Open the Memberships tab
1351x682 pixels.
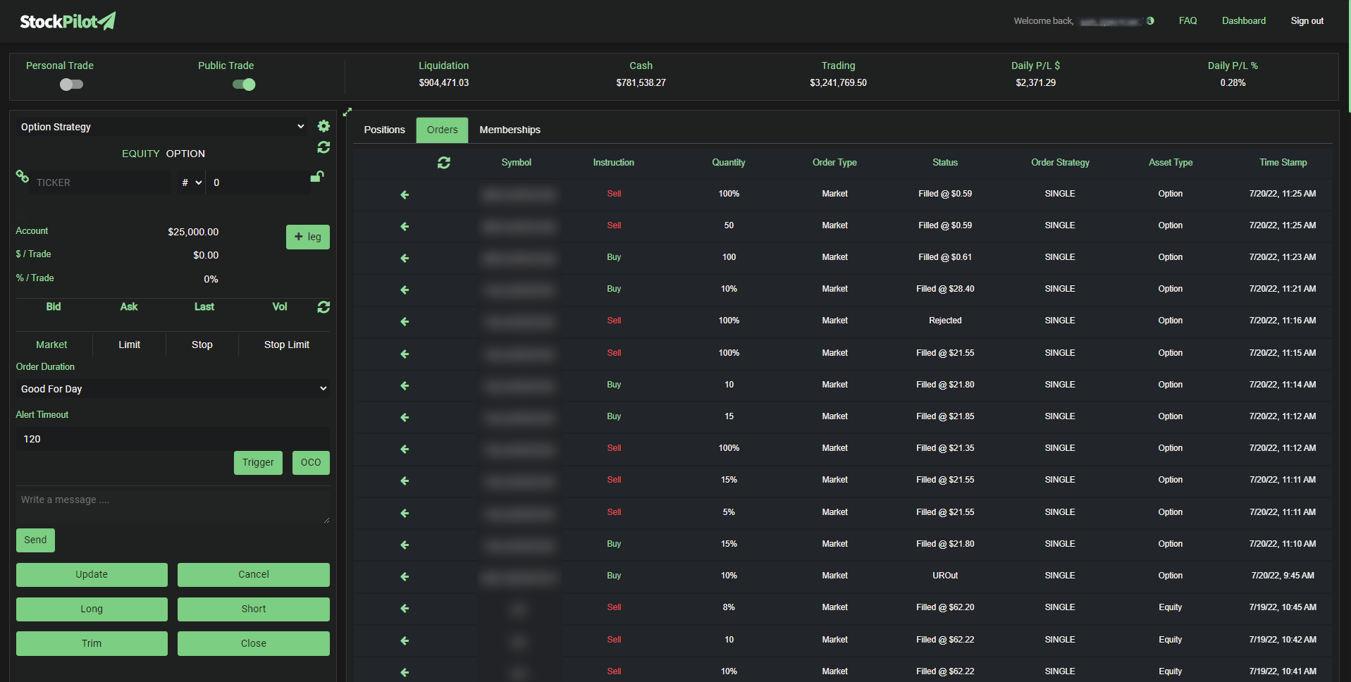pyautogui.click(x=510, y=130)
